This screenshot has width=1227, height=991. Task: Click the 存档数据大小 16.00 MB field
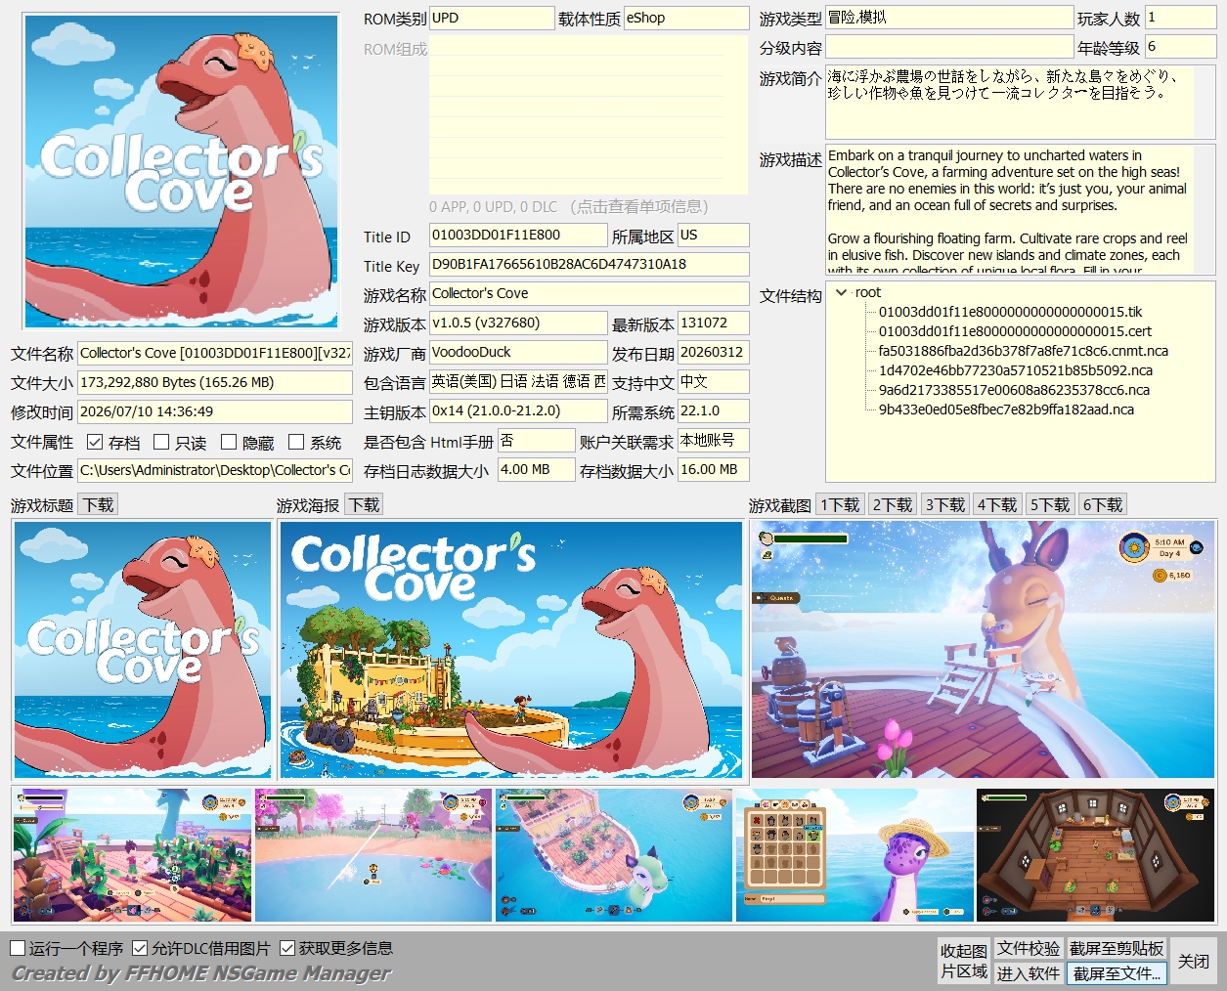pos(714,470)
